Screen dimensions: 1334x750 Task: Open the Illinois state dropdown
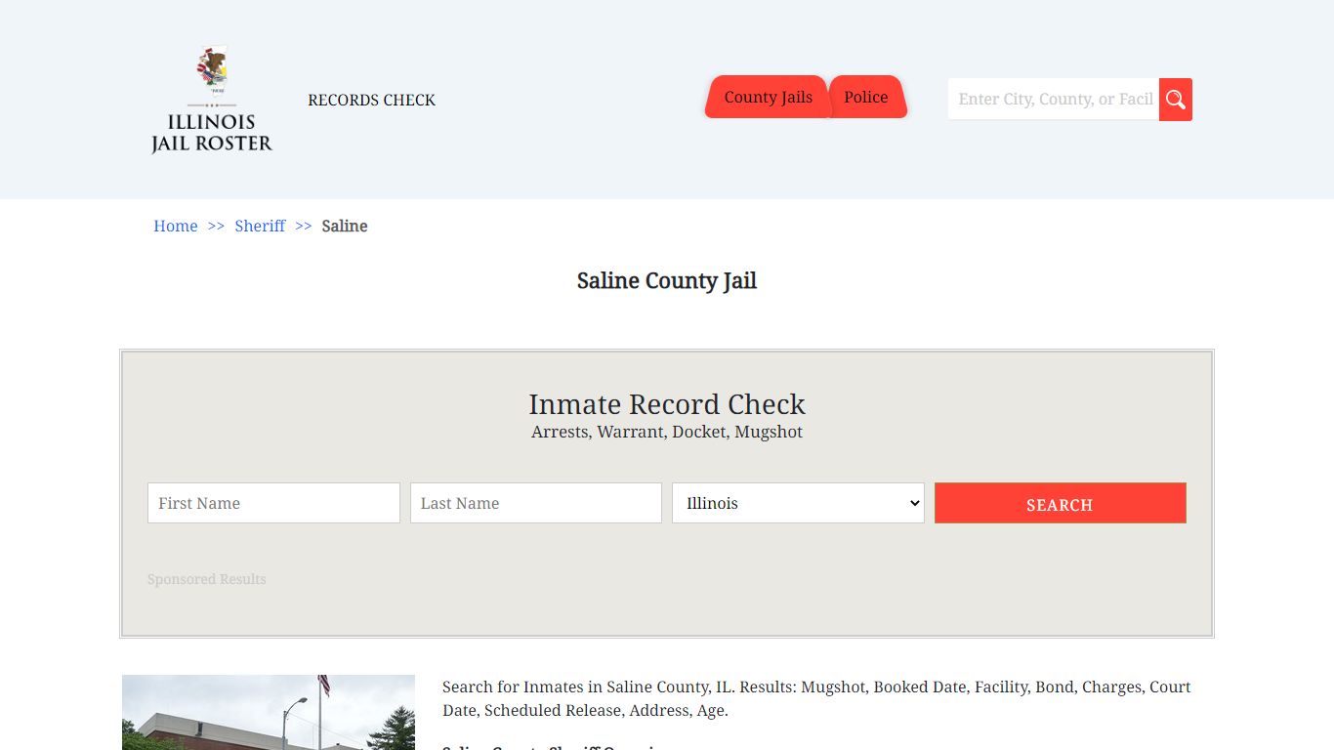(x=798, y=503)
